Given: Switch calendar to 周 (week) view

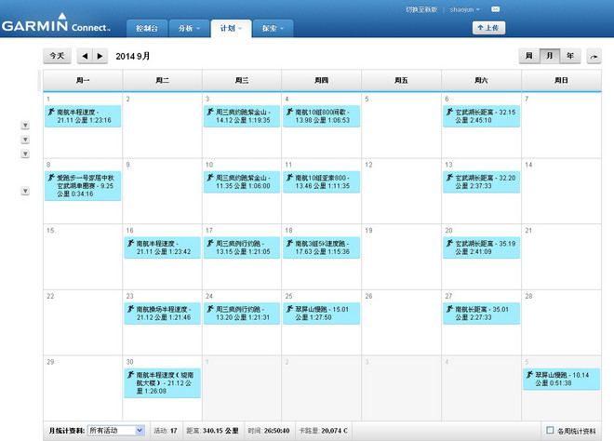Looking at the screenshot, I should tap(528, 56).
